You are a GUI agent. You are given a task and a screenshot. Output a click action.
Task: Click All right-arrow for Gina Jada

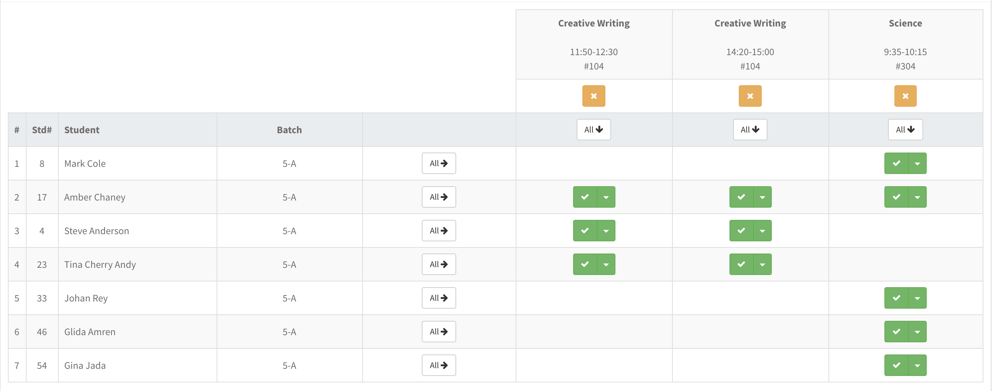pos(439,365)
